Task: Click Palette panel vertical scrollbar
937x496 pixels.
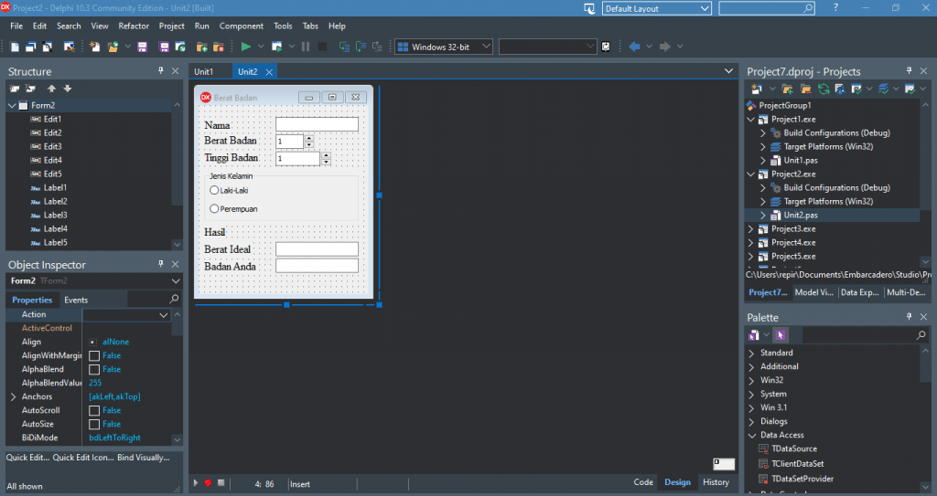Action: [926, 417]
